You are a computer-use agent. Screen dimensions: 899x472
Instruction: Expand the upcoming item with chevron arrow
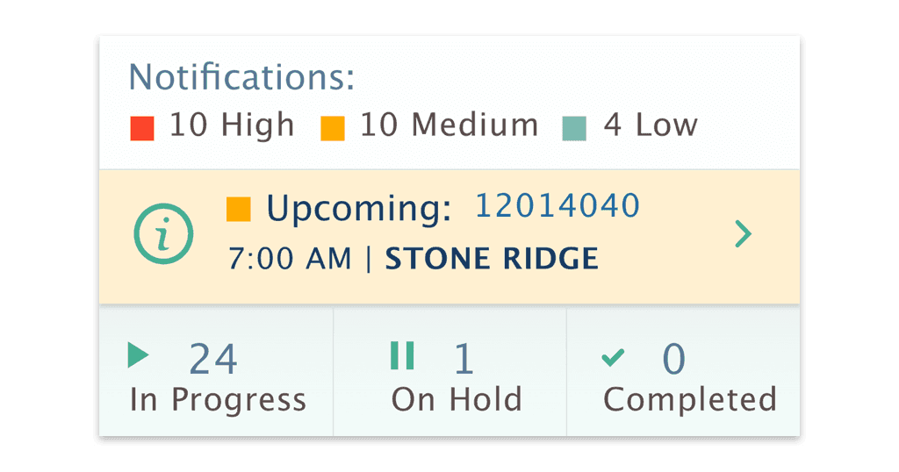pyautogui.click(x=743, y=234)
